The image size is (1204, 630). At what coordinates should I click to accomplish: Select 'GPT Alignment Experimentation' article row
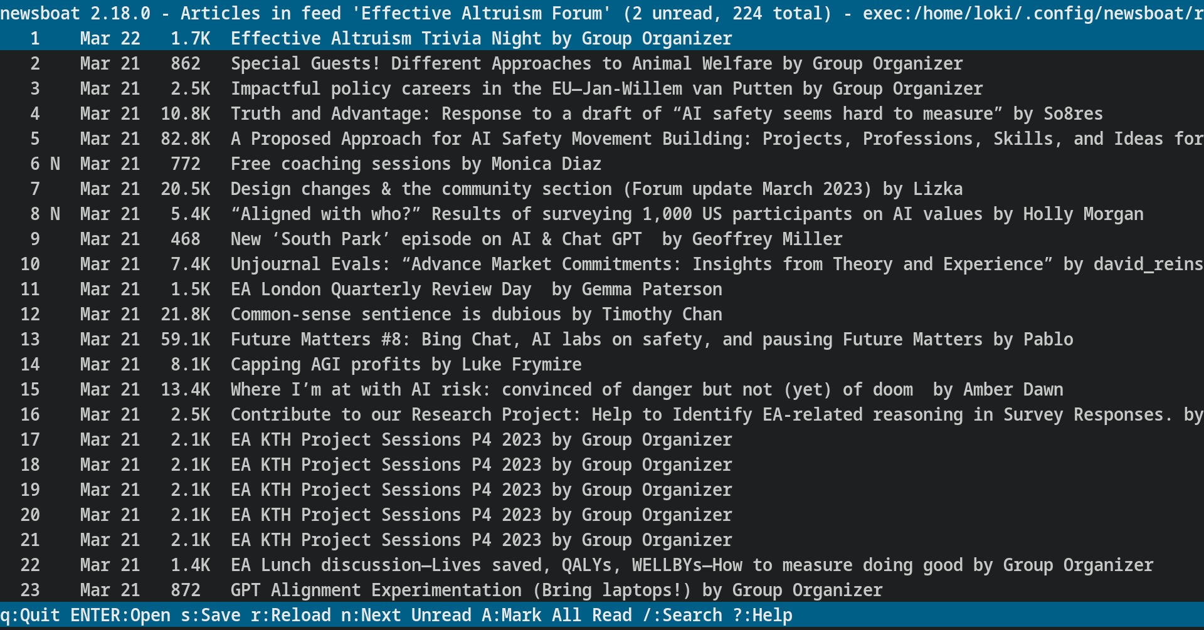pyautogui.click(x=556, y=590)
